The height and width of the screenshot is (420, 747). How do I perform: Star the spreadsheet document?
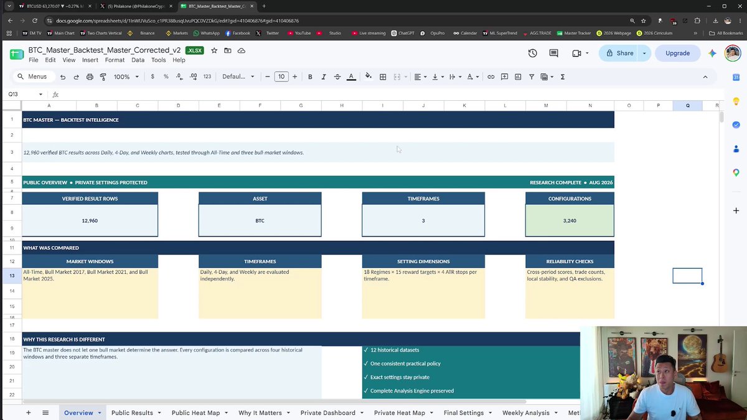pyautogui.click(x=214, y=50)
